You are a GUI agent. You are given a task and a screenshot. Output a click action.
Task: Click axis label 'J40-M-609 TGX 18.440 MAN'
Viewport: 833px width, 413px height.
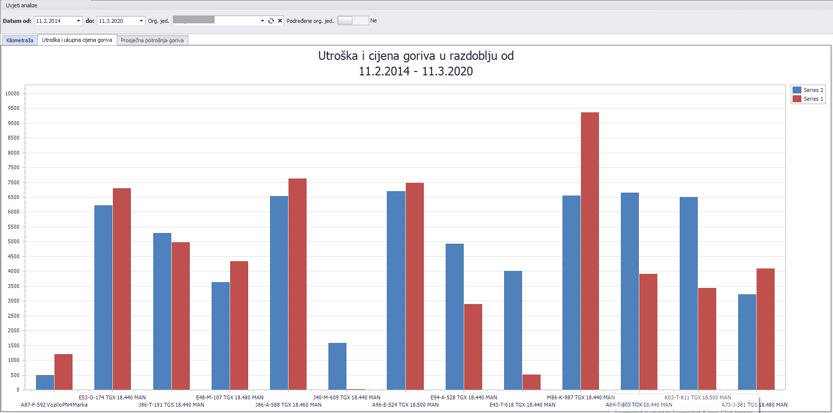[346, 397]
